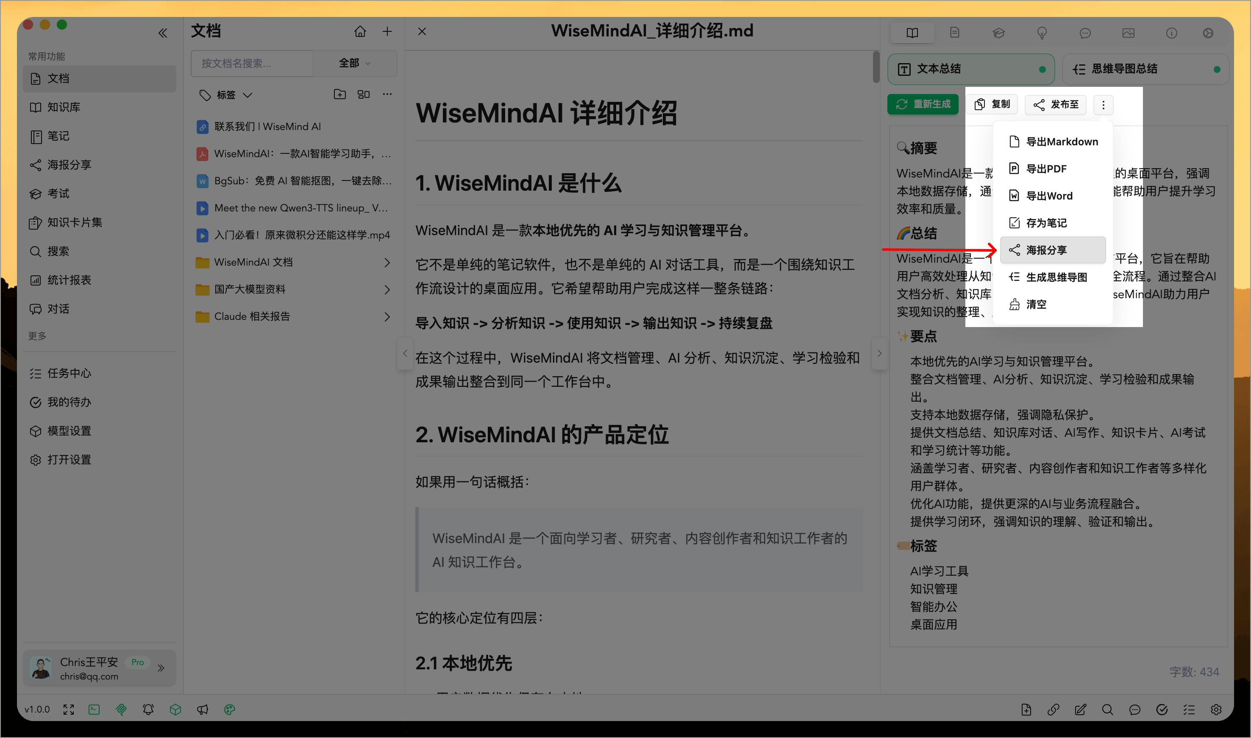Click the fullscreen icon next to v1.0.0
This screenshot has width=1251, height=738.
coord(68,710)
